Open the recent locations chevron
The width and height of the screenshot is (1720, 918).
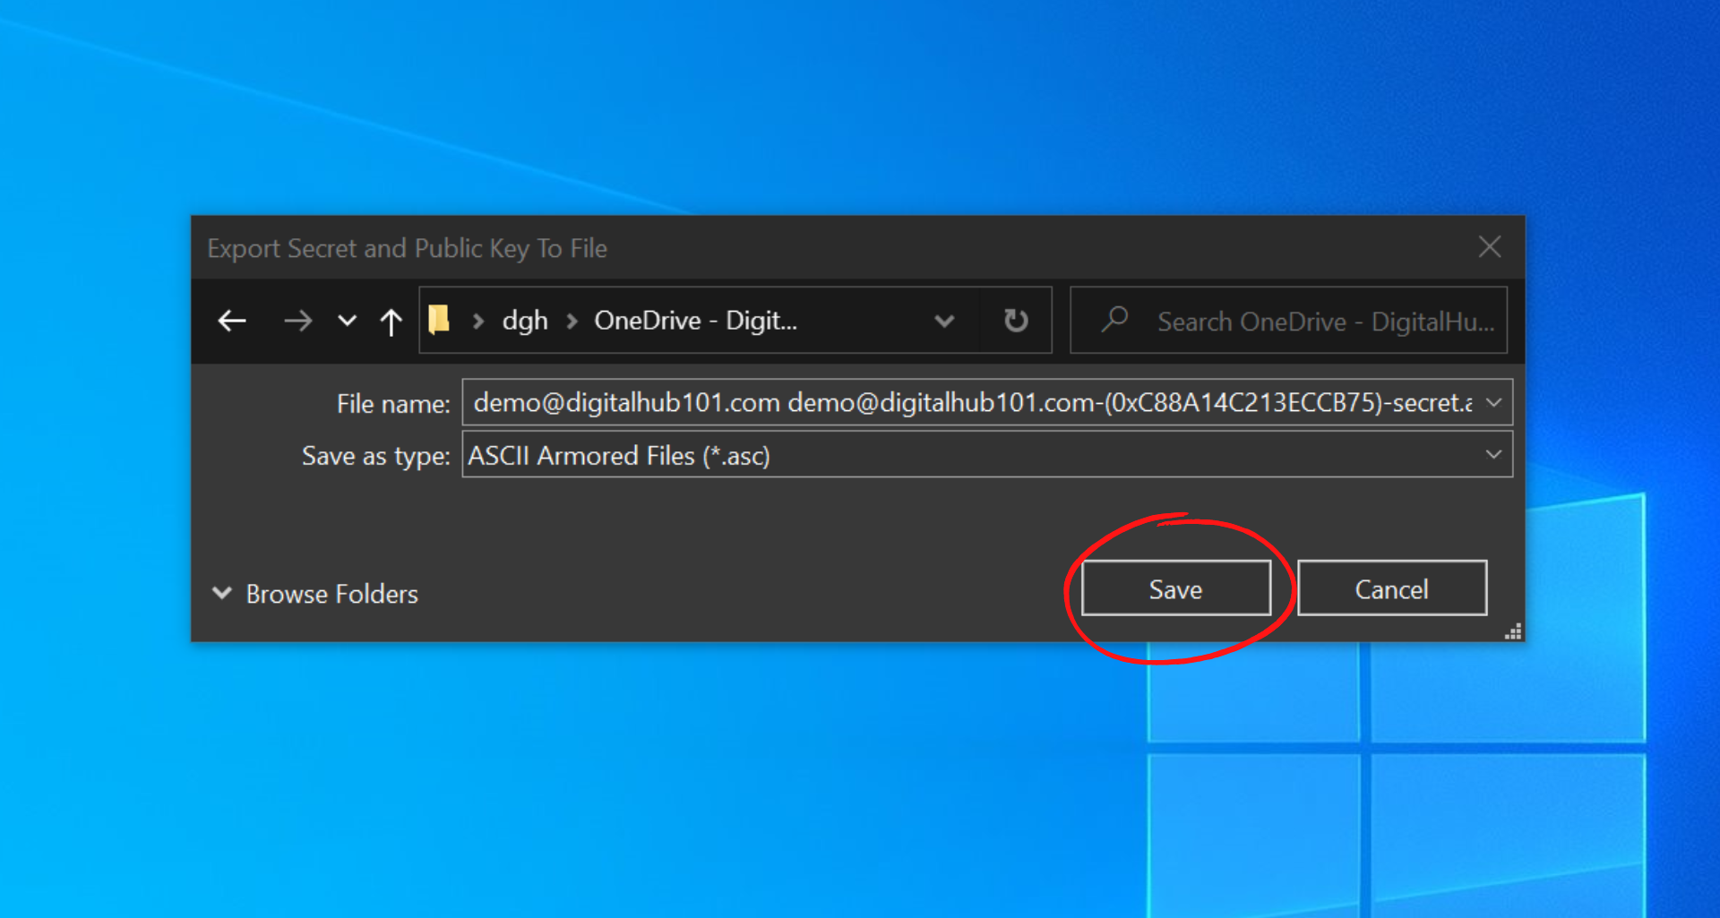click(x=347, y=321)
